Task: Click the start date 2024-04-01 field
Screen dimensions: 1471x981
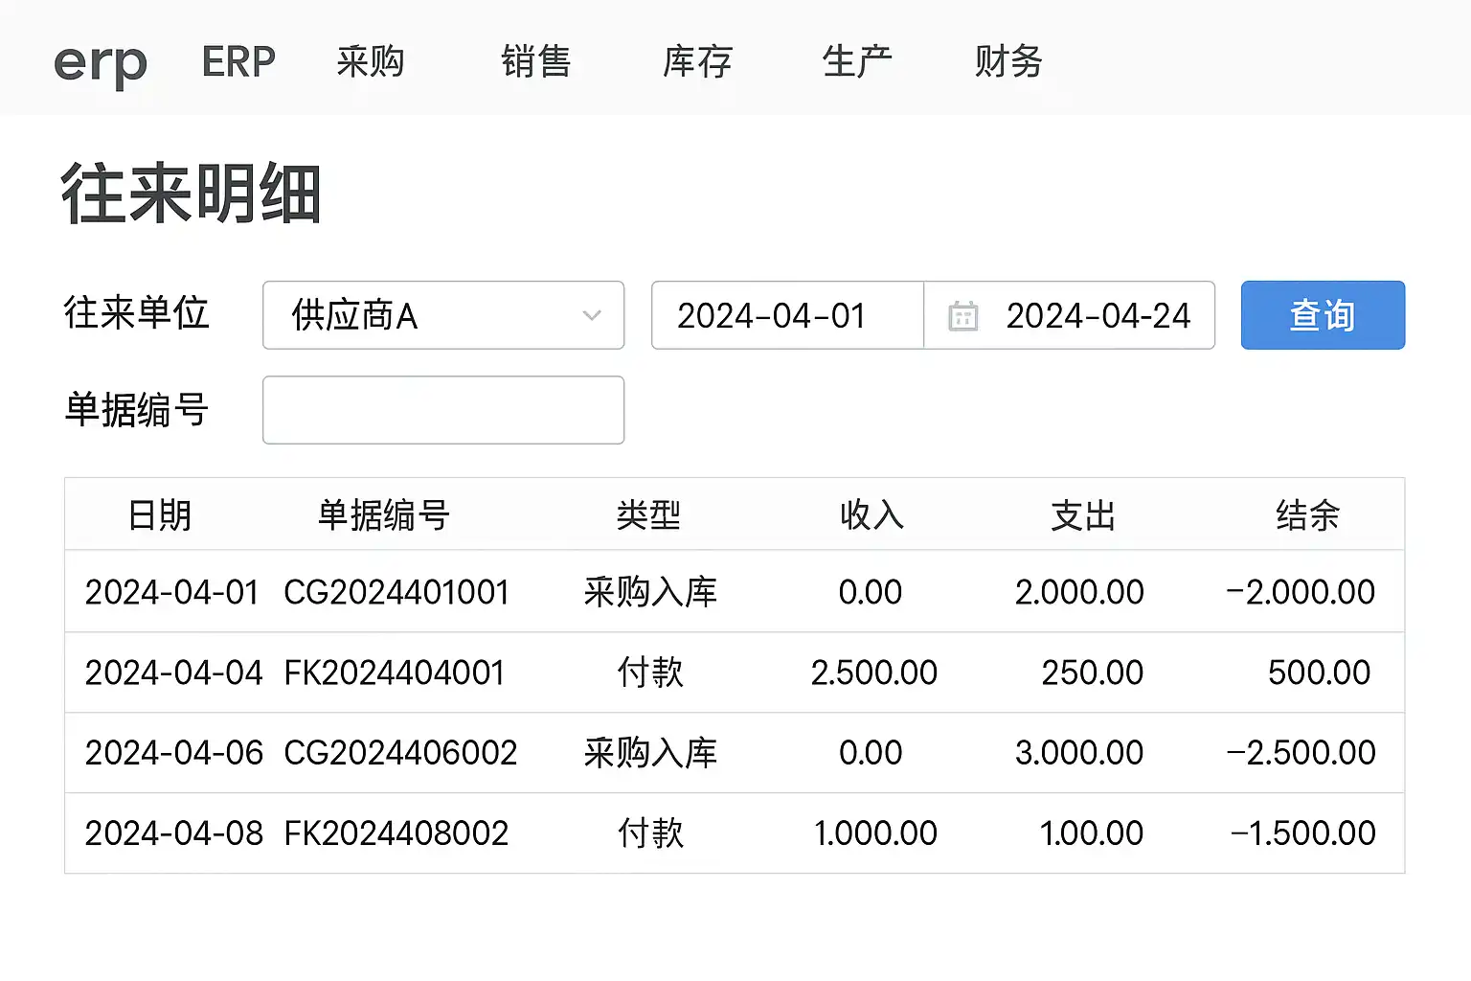Action: (772, 315)
